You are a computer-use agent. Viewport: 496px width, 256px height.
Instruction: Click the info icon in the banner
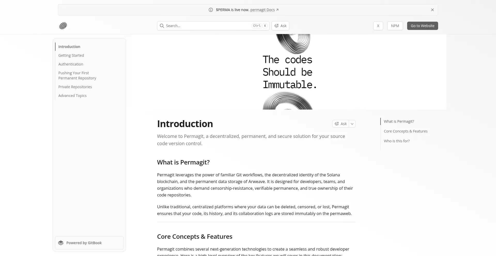tap(211, 10)
